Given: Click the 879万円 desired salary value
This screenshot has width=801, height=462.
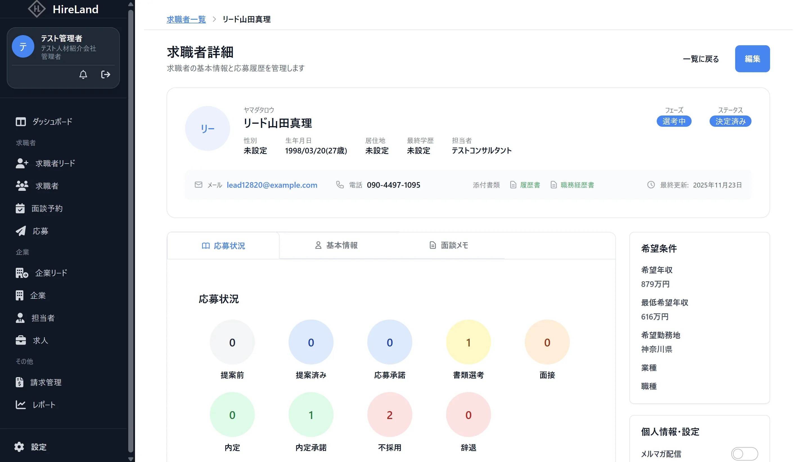Looking at the screenshot, I should click(x=655, y=284).
